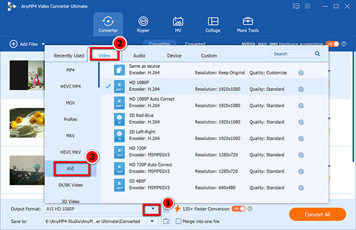
Task: Open the Collage module
Action: [213, 24]
